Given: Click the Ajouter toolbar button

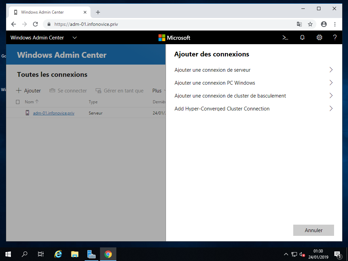Looking at the screenshot, I should [29, 90].
